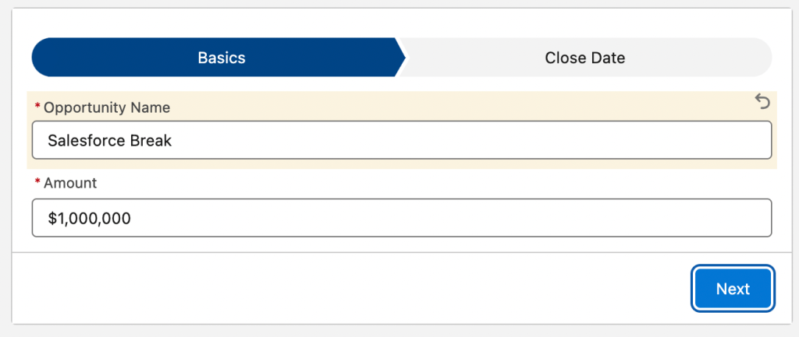Click the Next button

pyautogui.click(x=733, y=288)
